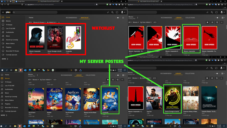This screenshot has width=227, height=128.
Task: Click Comedy Specials camera icon in Watchlist window sidebar
Action: (3, 55)
